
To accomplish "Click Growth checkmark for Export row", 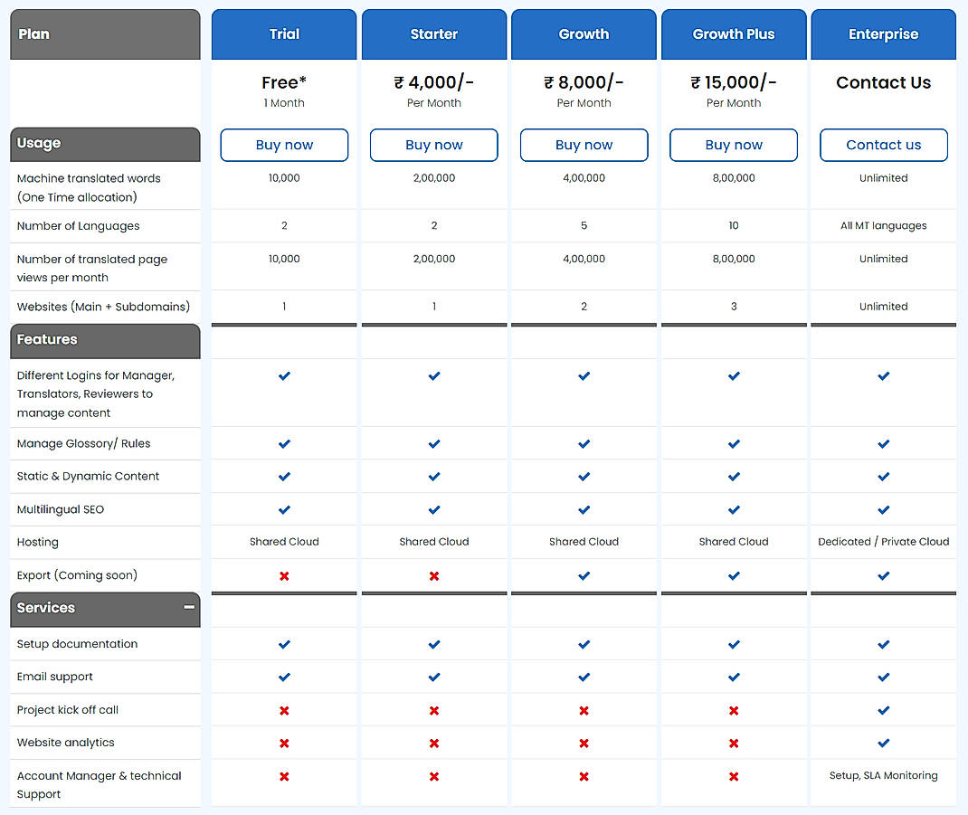I will (584, 576).
